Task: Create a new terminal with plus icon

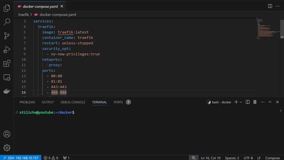Action: click(236, 102)
